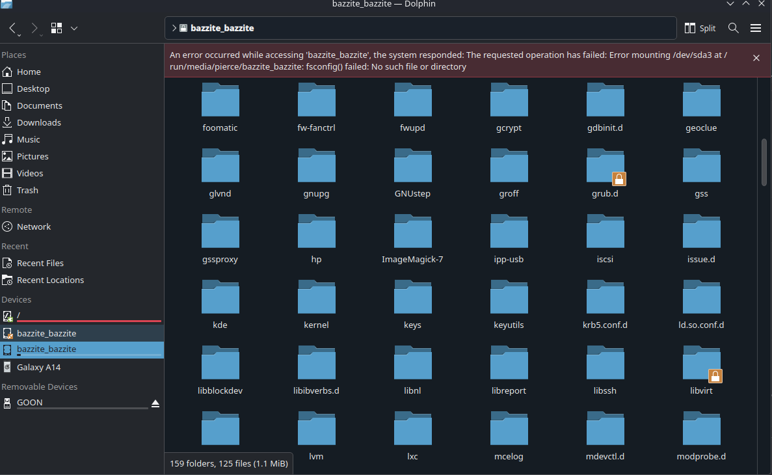Screen dimensions: 772x475
Task: Select the GNUstep folder
Action: point(412,173)
